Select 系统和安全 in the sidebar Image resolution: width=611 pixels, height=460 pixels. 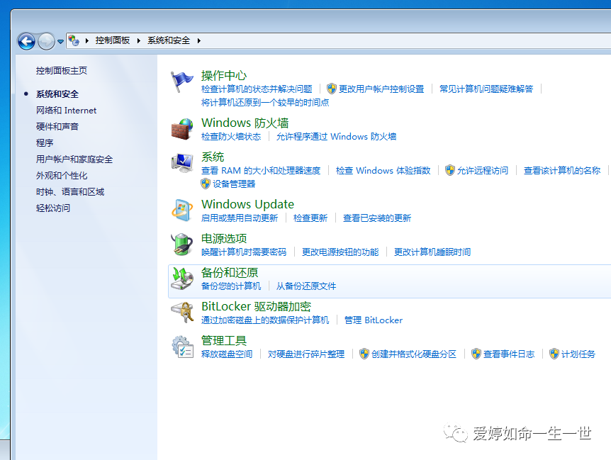click(x=57, y=94)
